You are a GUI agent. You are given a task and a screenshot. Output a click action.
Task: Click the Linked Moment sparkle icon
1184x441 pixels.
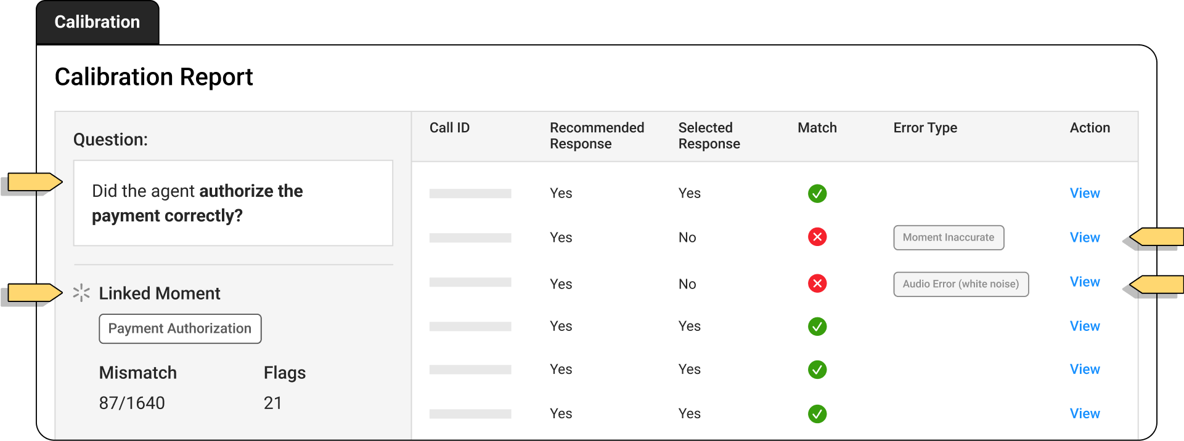81,293
